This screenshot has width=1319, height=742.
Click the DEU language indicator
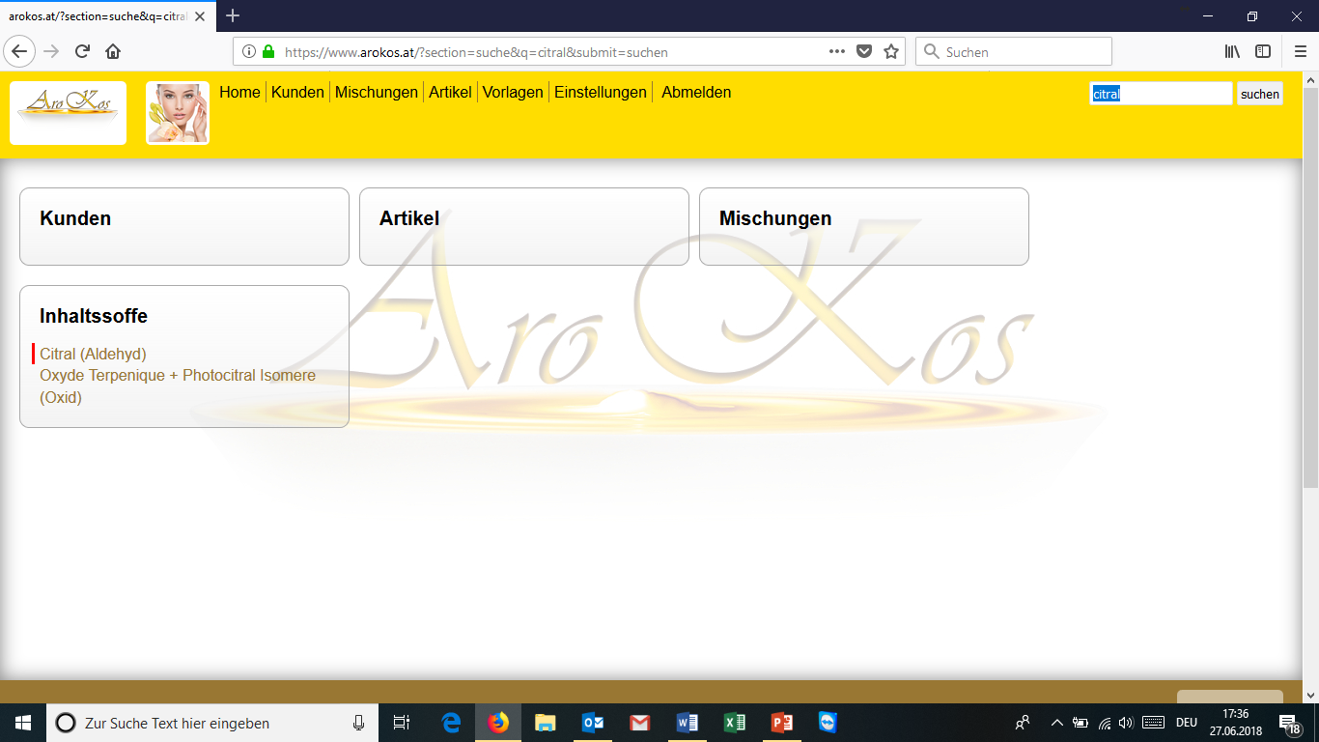click(x=1187, y=723)
